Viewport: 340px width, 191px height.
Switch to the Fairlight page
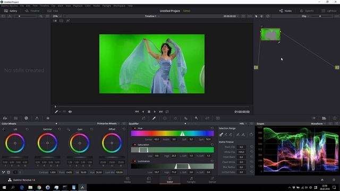pos(191,180)
